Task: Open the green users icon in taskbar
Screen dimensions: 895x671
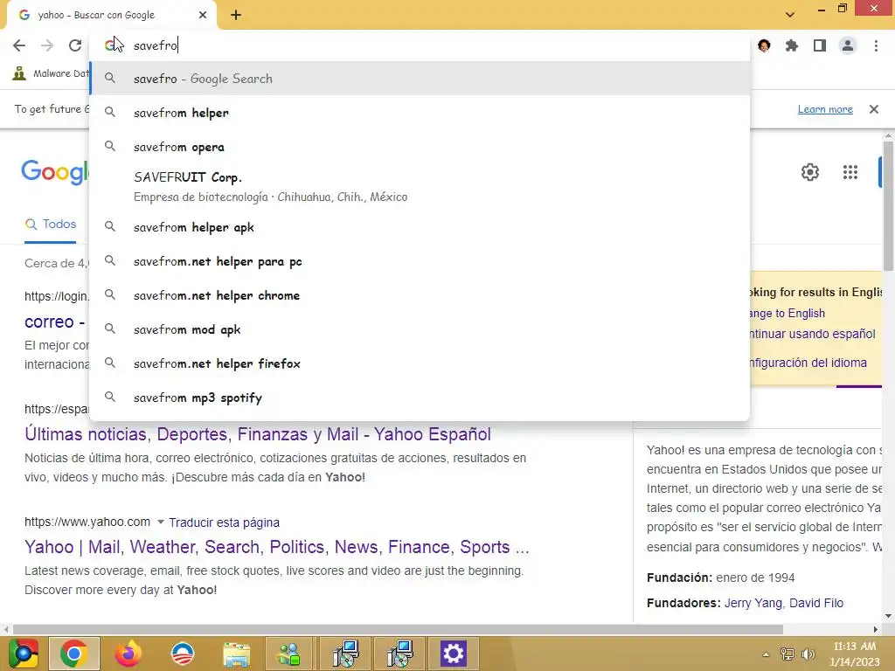Action: [x=289, y=654]
